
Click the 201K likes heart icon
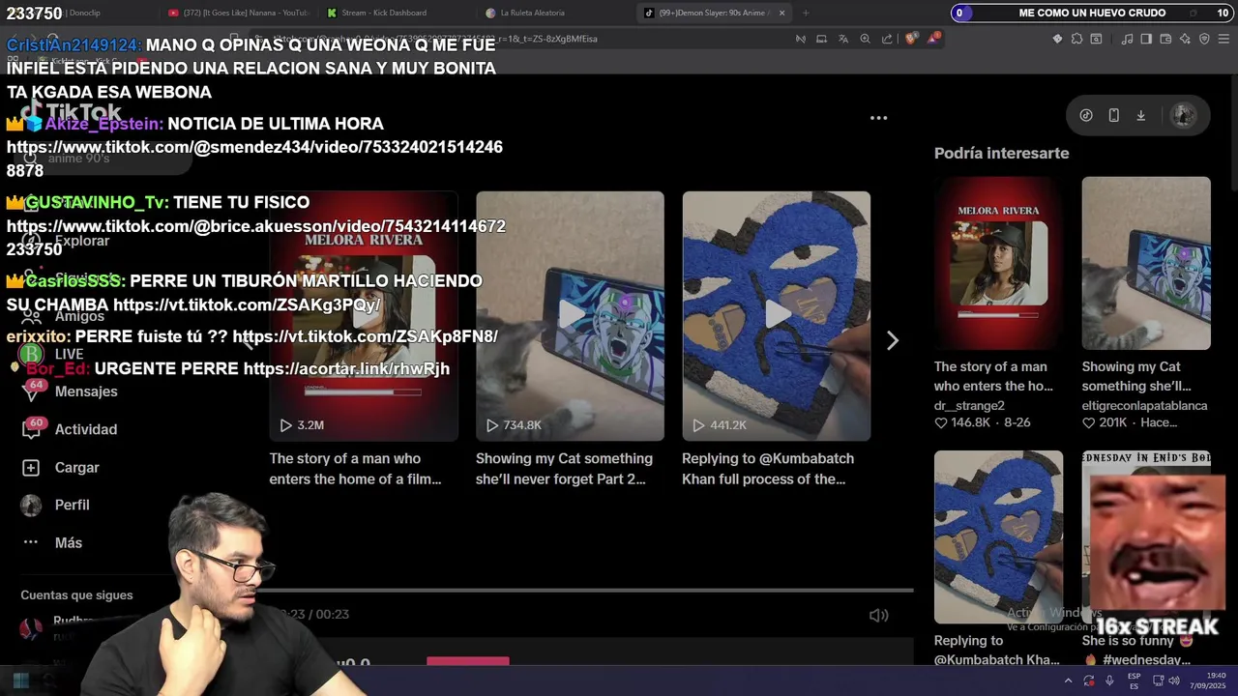click(x=1088, y=423)
